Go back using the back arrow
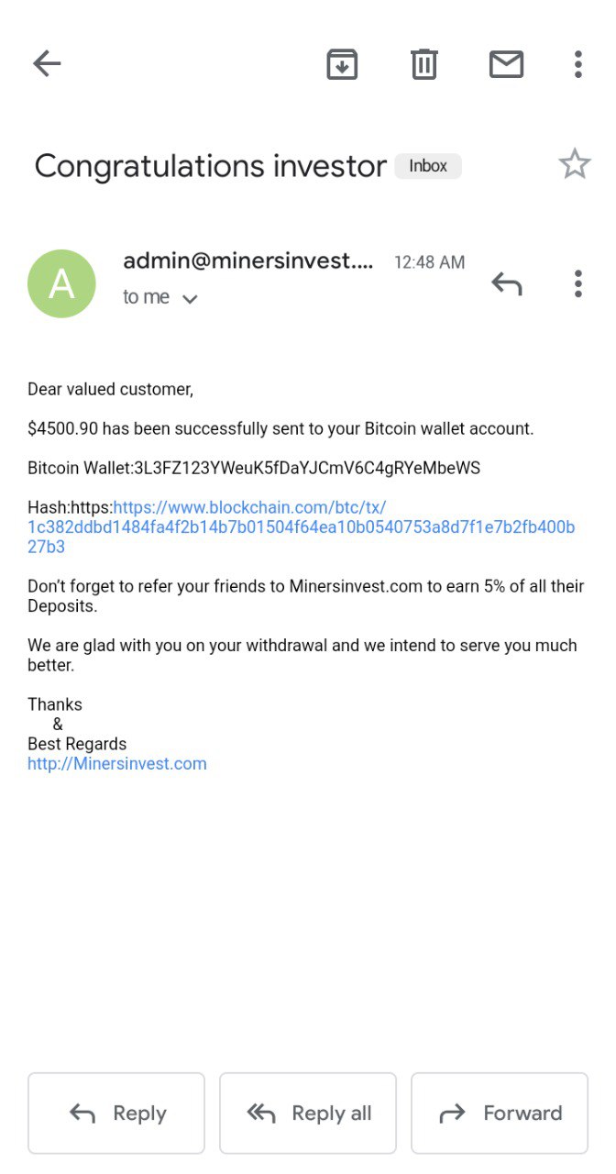Image resolution: width=616 pixels, height=1174 pixels. click(x=47, y=63)
